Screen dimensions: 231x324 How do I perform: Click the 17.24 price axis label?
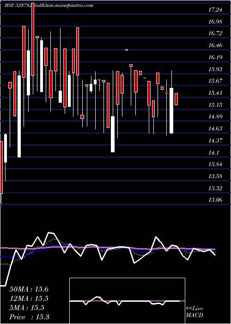(x=215, y=10)
